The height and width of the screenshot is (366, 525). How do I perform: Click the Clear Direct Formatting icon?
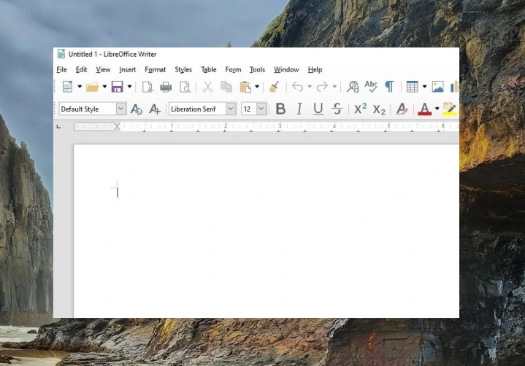click(x=402, y=109)
